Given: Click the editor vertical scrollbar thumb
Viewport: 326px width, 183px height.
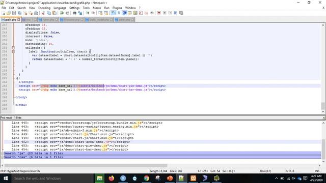Looking at the screenshot, I should tap(323, 106).
